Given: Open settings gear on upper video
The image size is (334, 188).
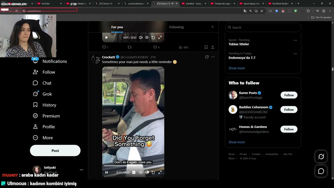Looking at the screenshot, I should (x=147, y=38).
